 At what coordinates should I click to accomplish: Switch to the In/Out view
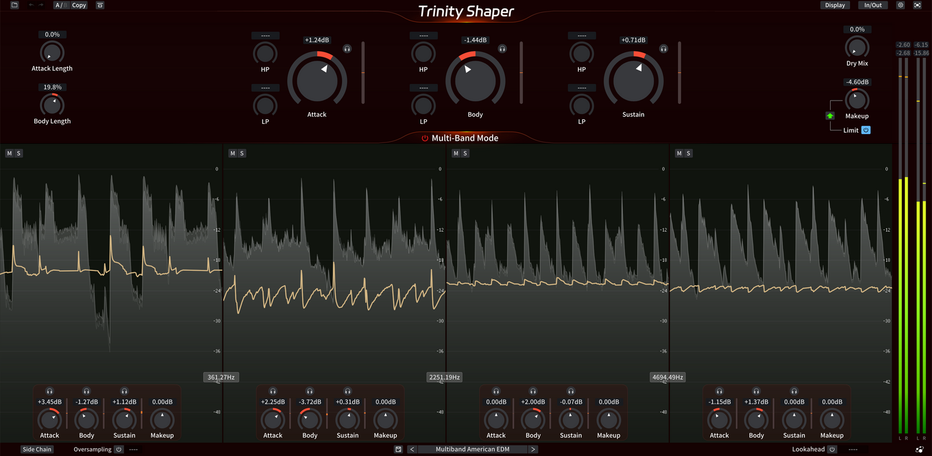[873, 5]
